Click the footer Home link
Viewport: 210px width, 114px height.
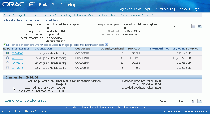pyautogui.click(x=84, y=107)
